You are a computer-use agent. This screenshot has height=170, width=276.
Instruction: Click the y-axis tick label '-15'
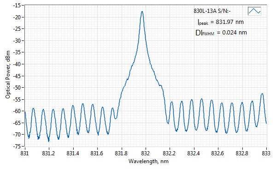pos(17,5)
